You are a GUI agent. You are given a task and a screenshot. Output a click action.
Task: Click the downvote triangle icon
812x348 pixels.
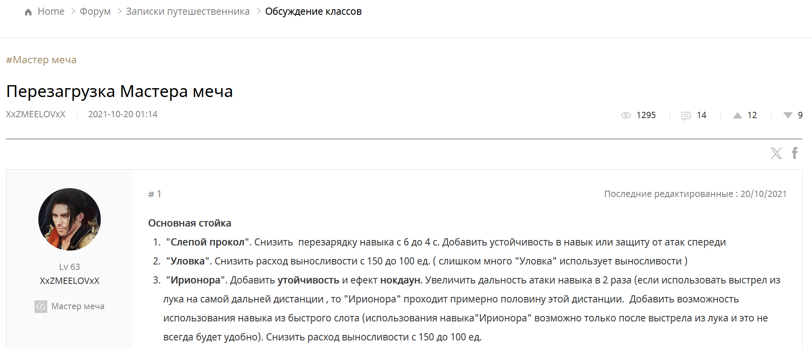pos(788,115)
